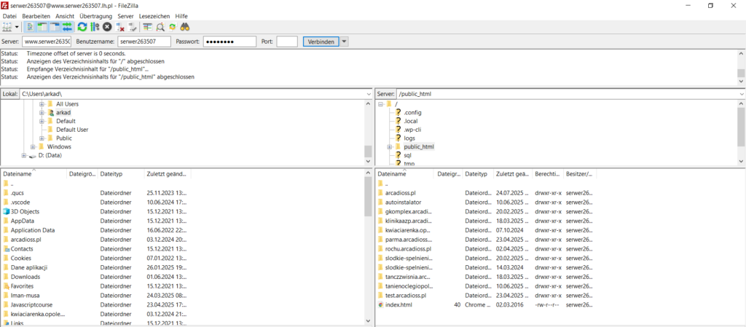The width and height of the screenshot is (746, 327).
Task: Open the Lesezeichen menu
Action: pos(154,15)
